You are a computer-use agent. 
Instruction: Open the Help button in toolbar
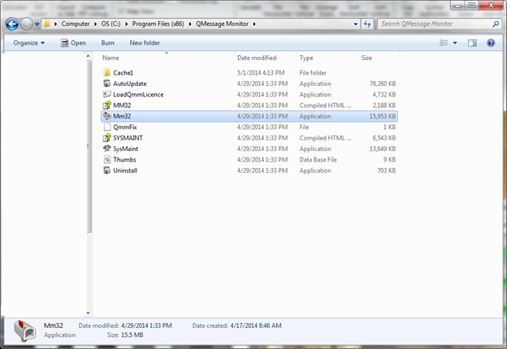pos(492,42)
